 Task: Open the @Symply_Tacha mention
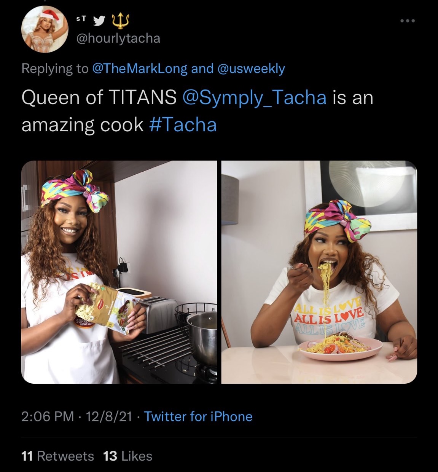(255, 97)
